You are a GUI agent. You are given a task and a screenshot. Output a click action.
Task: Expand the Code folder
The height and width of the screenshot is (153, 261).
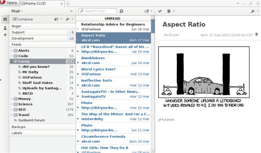click(x=11, y=56)
